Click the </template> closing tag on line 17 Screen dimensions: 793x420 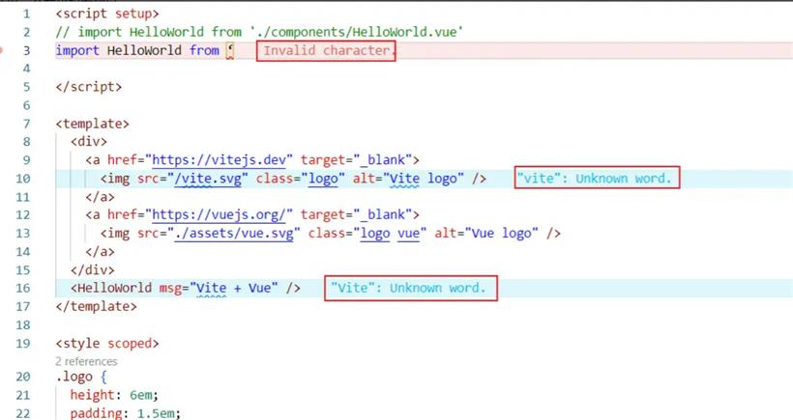(x=96, y=306)
